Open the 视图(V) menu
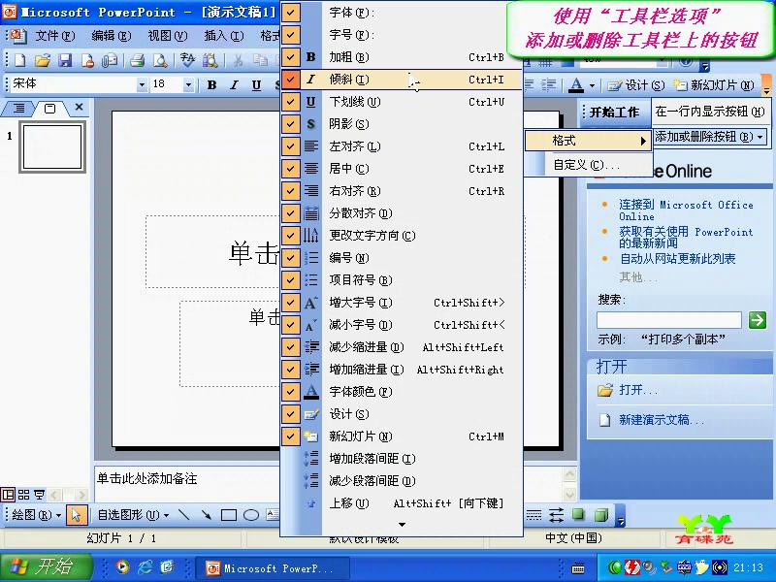Screen dimensions: 776x582 (x=168, y=35)
